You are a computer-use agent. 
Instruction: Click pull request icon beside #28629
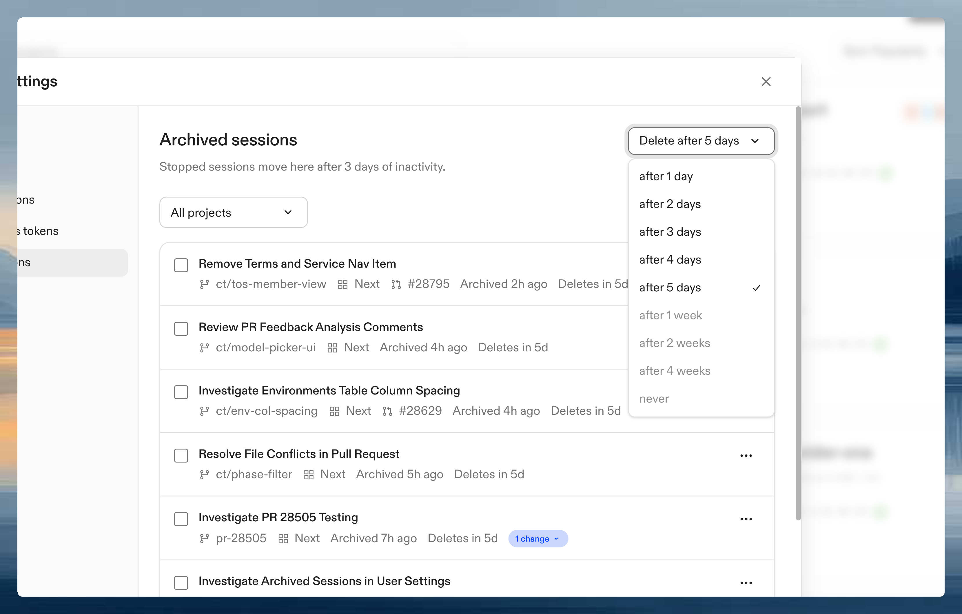click(x=387, y=412)
